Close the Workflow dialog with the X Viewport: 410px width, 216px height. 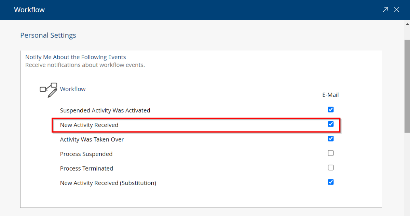click(397, 10)
